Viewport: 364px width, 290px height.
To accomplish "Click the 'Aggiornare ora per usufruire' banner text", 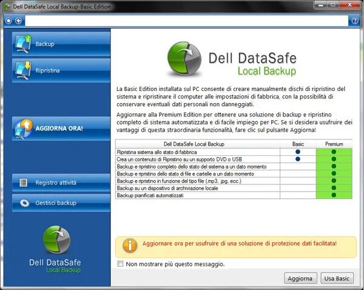I will 240,243.
